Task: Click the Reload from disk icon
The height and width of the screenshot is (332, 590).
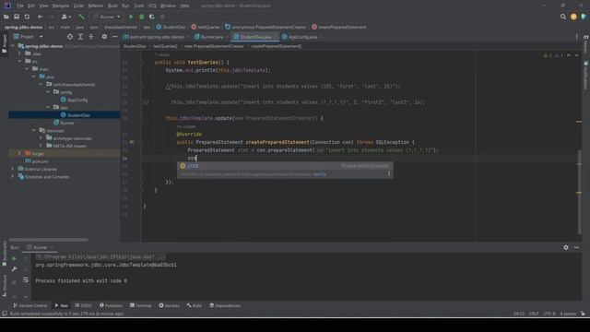Action: tap(27, 17)
